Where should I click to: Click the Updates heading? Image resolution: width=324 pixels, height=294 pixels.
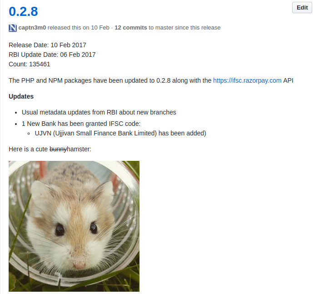[x=21, y=96]
